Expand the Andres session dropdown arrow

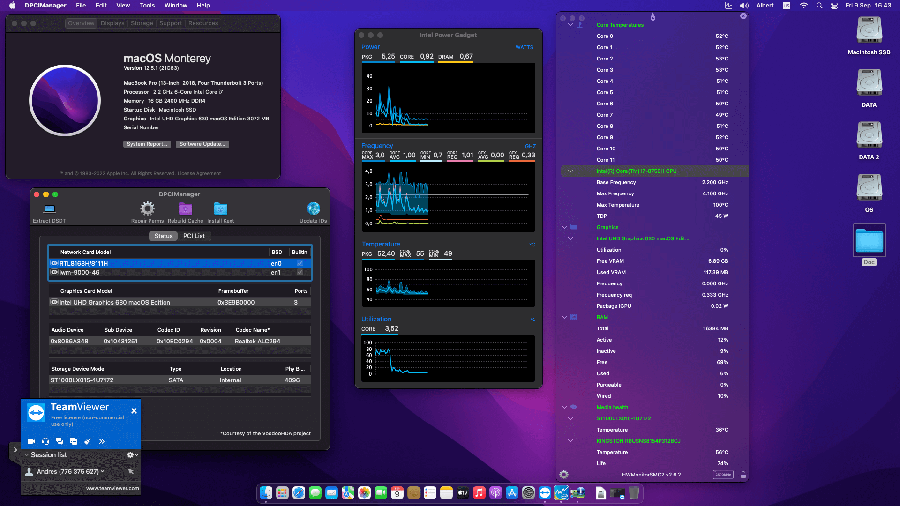(102, 471)
